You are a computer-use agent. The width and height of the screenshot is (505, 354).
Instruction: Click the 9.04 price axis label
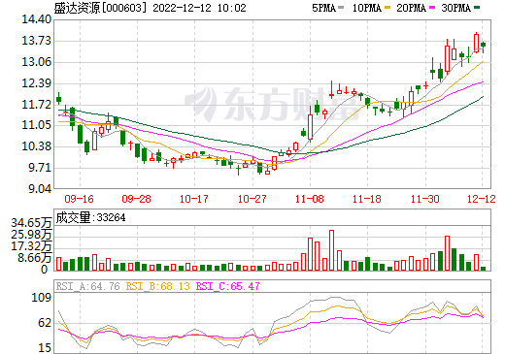pos(40,189)
